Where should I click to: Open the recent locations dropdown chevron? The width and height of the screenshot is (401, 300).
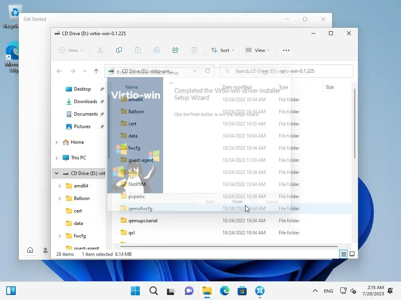tap(85, 71)
